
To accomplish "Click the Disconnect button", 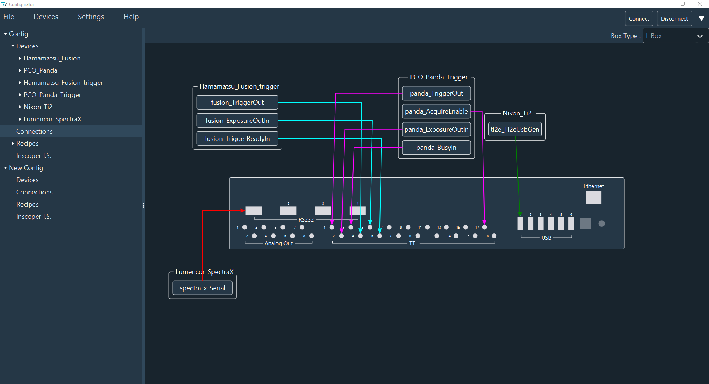I will pos(674,18).
